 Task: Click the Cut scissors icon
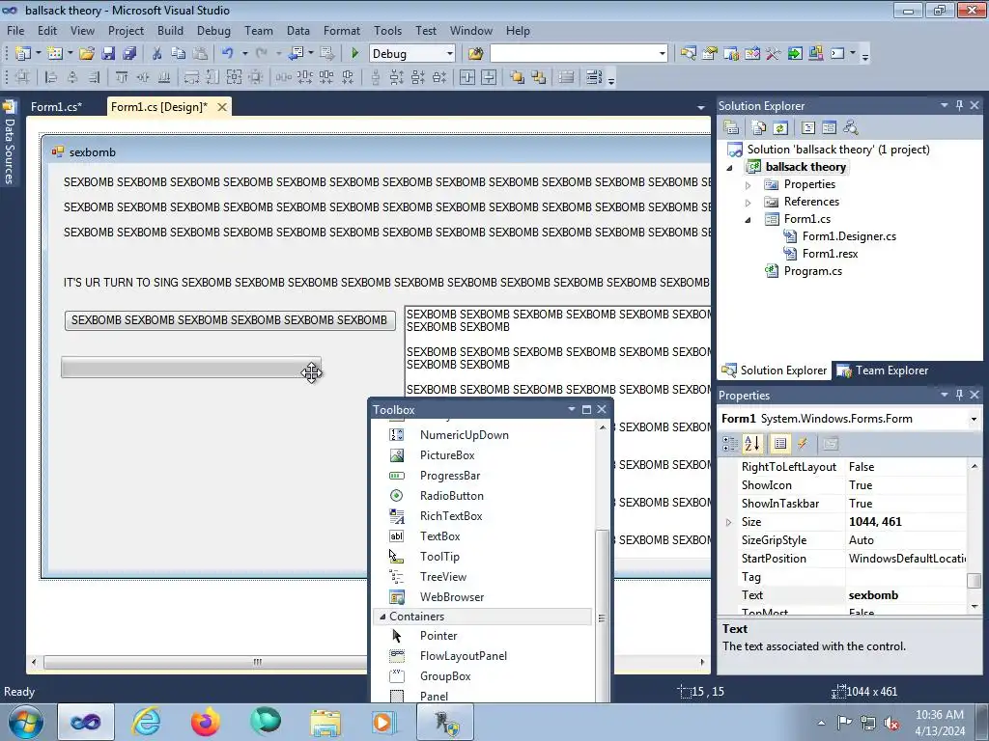point(157,54)
